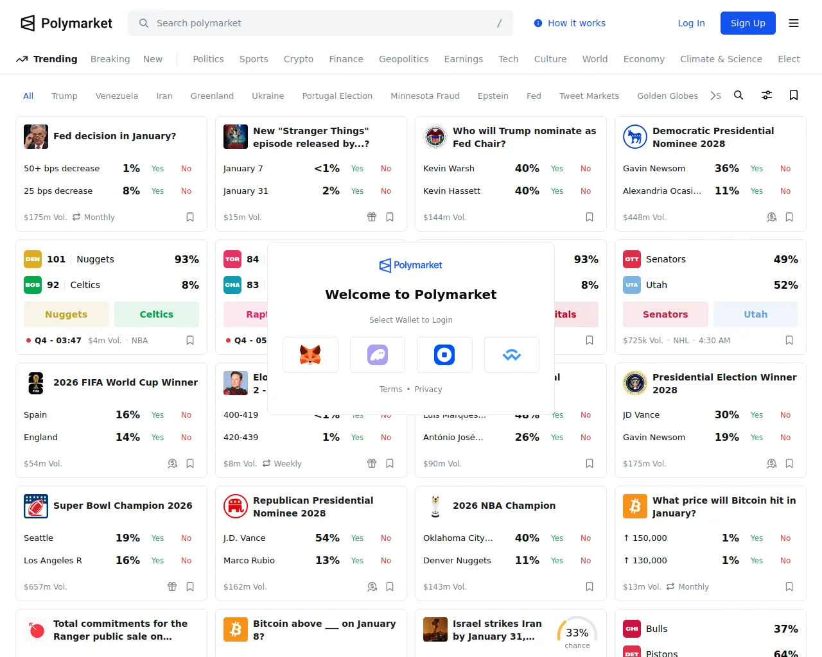
Task: Buy Yes for Seattle Super Bowl
Action: pyautogui.click(x=158, y=538)
